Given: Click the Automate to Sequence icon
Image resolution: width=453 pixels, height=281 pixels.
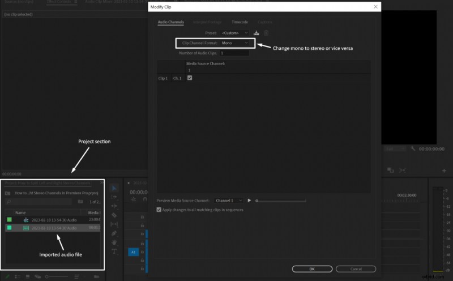Looking at the screenshot, I should (x=96, y=276).
